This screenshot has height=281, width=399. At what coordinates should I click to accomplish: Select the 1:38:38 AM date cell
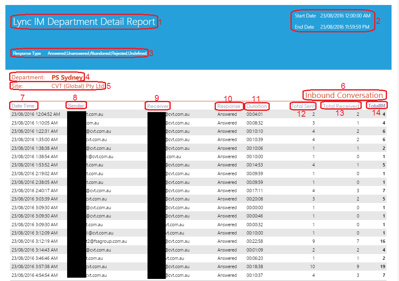coord(35,148)
